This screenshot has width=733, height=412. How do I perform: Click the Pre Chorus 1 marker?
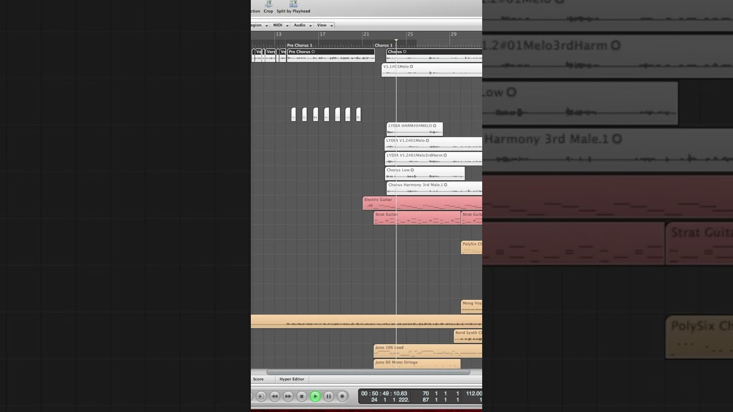pyautogui.click(x=299, y=45)
